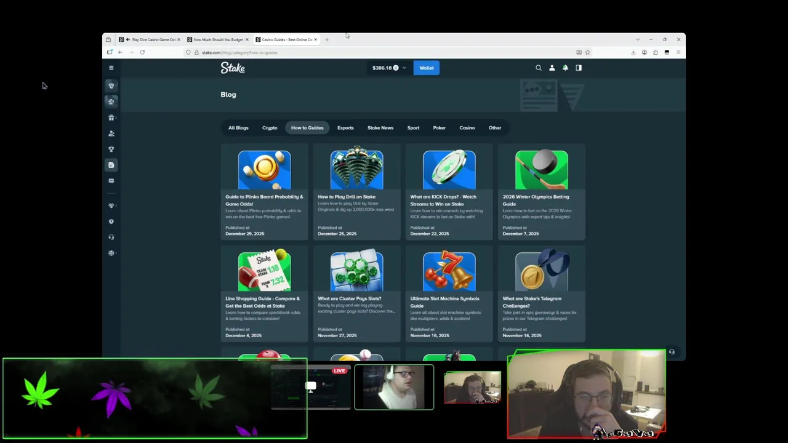Reload the page in browser toolbar
Screen dimensions: 788x443
pyautogui.click(x=142, y=52)
